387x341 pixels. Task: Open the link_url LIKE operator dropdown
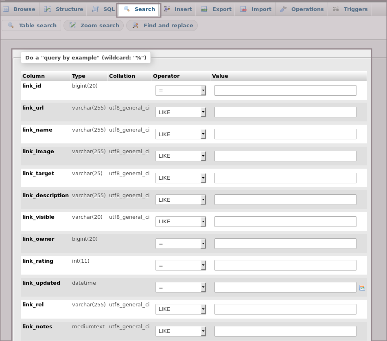click(181, 112)
